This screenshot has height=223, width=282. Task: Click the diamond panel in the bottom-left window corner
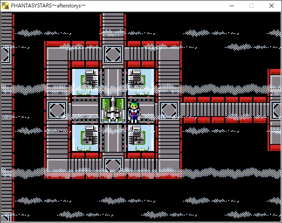pyautogui.click(x=4, y=217)
